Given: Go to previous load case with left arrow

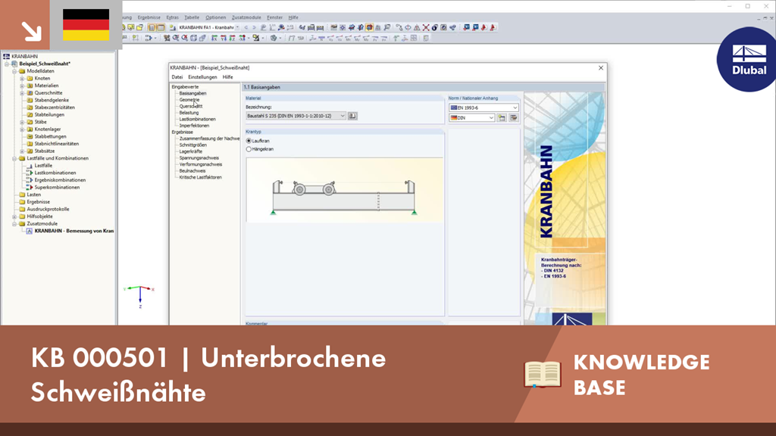Looking at the screenshot, I should (x=246, y=28).
